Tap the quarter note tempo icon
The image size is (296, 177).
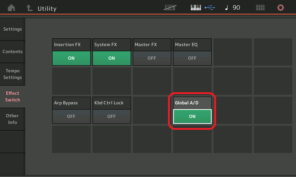[x=226, y=8]
